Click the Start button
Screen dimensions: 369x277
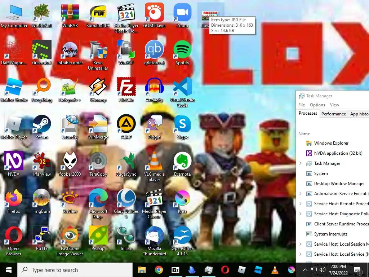click(x=9, y=270)
